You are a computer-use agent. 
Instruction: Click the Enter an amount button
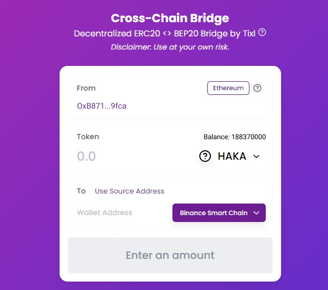click(x=170, y=255)
